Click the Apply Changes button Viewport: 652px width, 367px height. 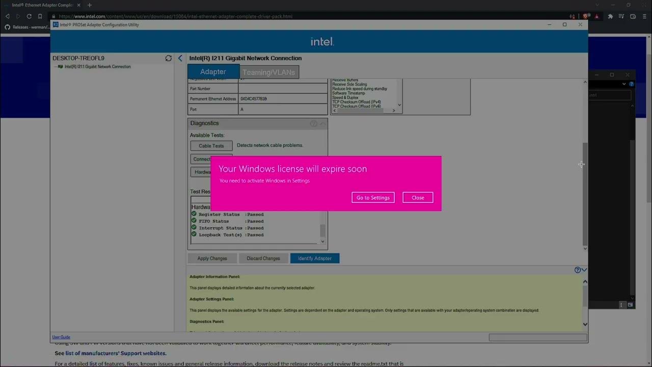click(x=212, y=258)
